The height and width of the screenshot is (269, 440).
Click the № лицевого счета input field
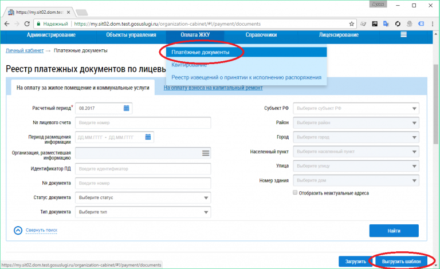point(143,122)
